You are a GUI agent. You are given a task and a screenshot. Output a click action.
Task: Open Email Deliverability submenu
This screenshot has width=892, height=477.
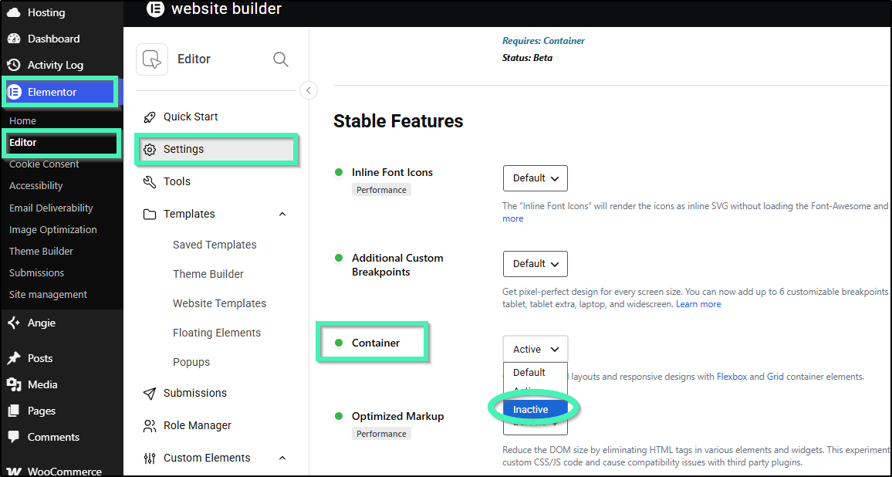click(x=51, y=208)
